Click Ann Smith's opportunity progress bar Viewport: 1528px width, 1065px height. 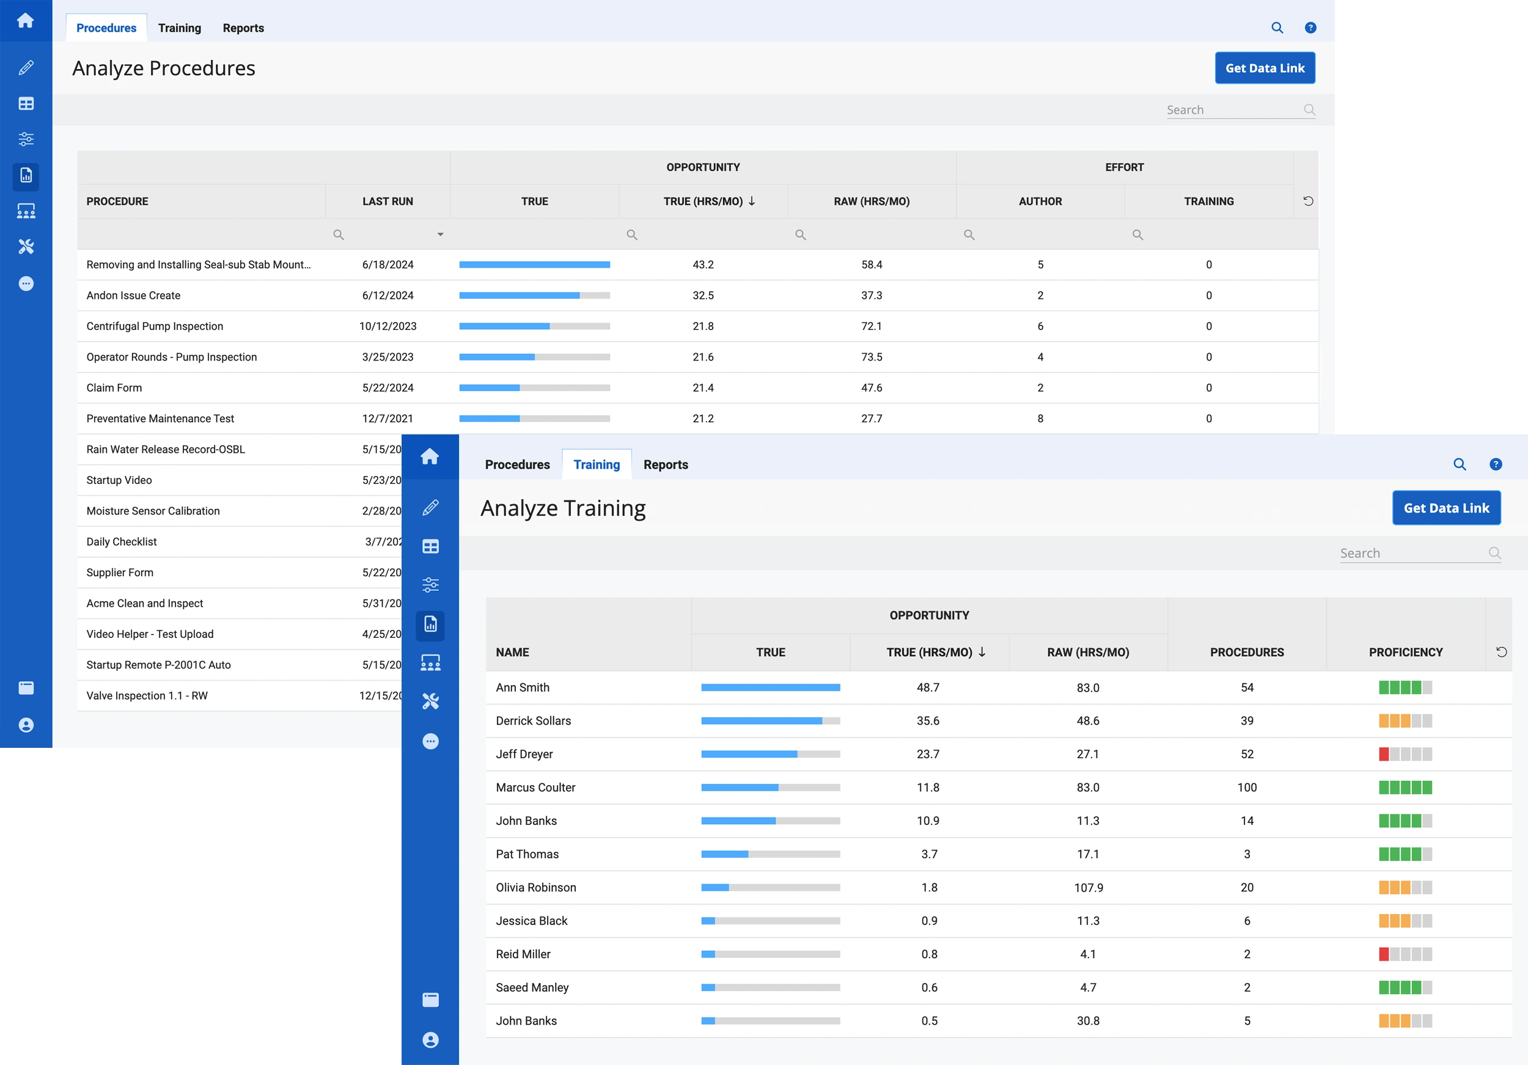click(x=770, y=687)
